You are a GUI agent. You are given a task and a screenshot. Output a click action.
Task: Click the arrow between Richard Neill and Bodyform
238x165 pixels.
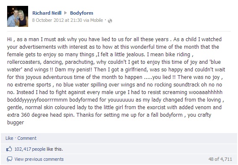(65, 13)
